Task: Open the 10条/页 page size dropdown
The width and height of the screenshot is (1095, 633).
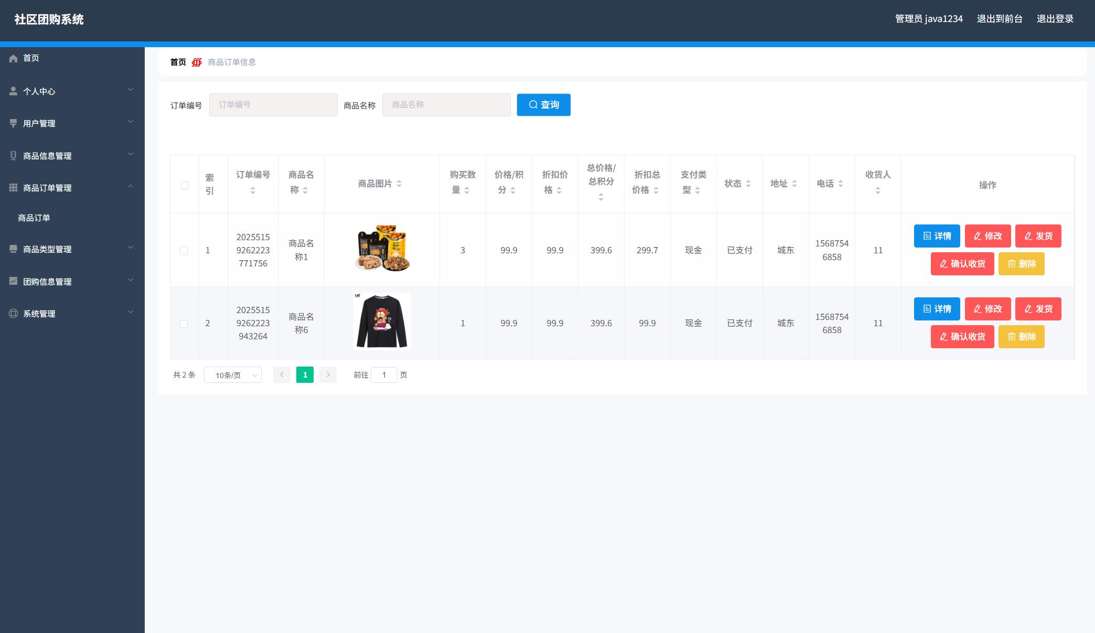Action: coord(233,375)
